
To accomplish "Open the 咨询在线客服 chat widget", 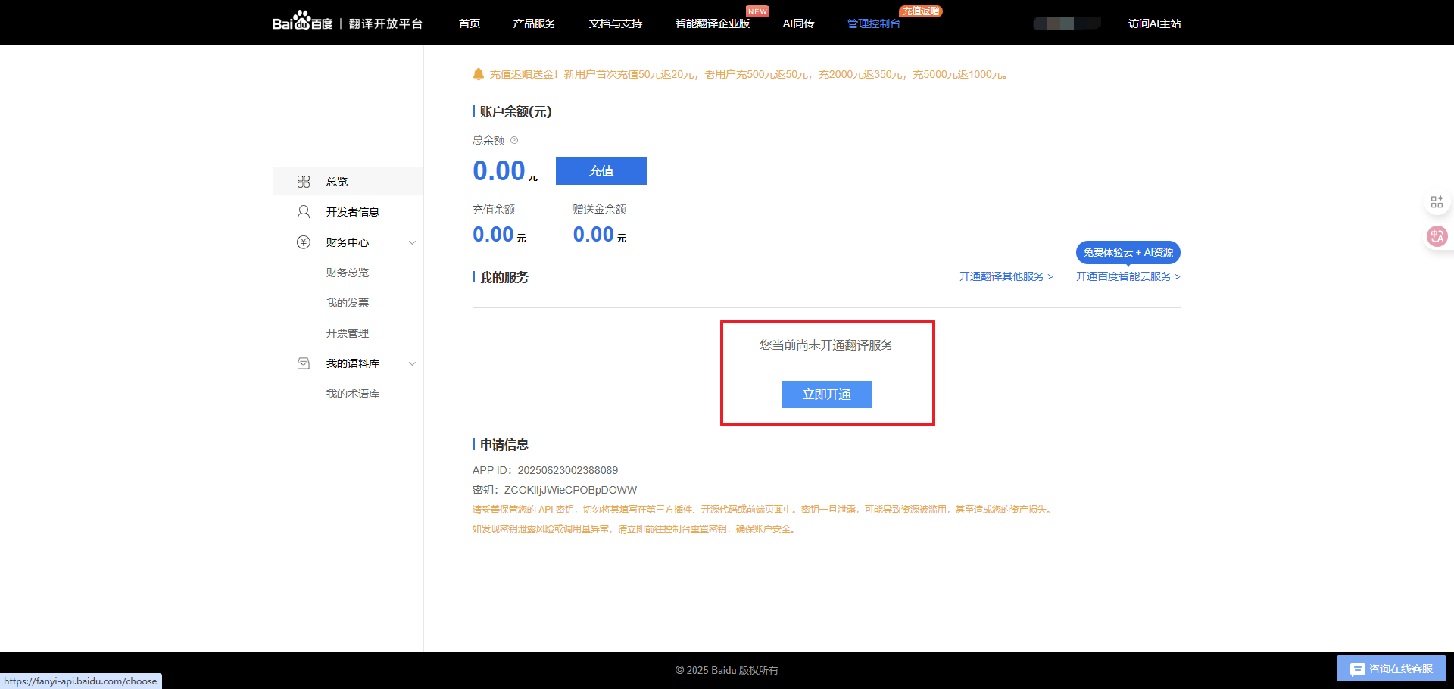I will [1391, 669].
